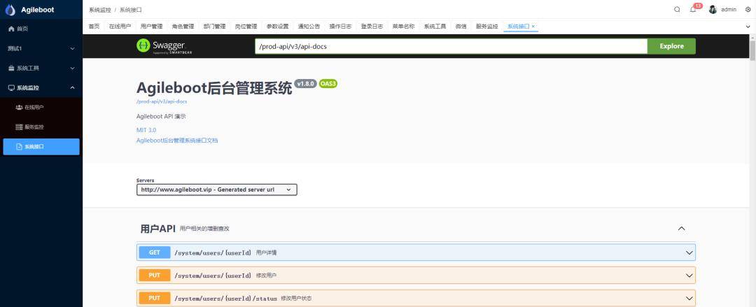The image size is (756, 307).
Task: Click the PUT button for 修改用户
Action: [154, 276]
